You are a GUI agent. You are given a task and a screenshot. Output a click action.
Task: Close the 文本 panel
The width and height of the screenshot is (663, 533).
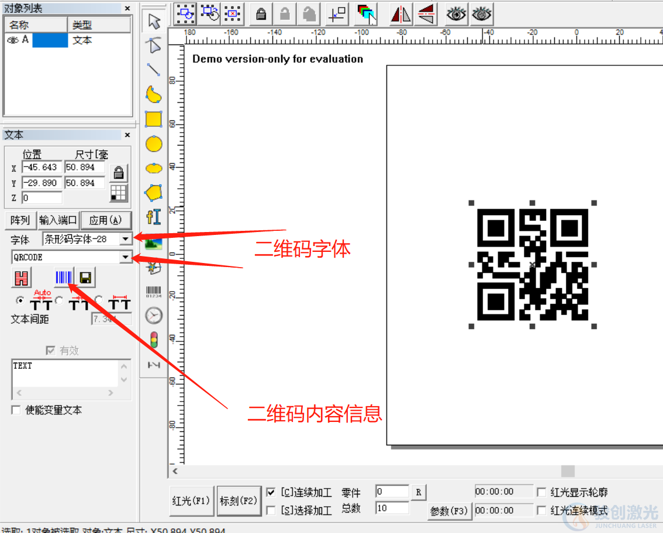(x=127, y=135)
